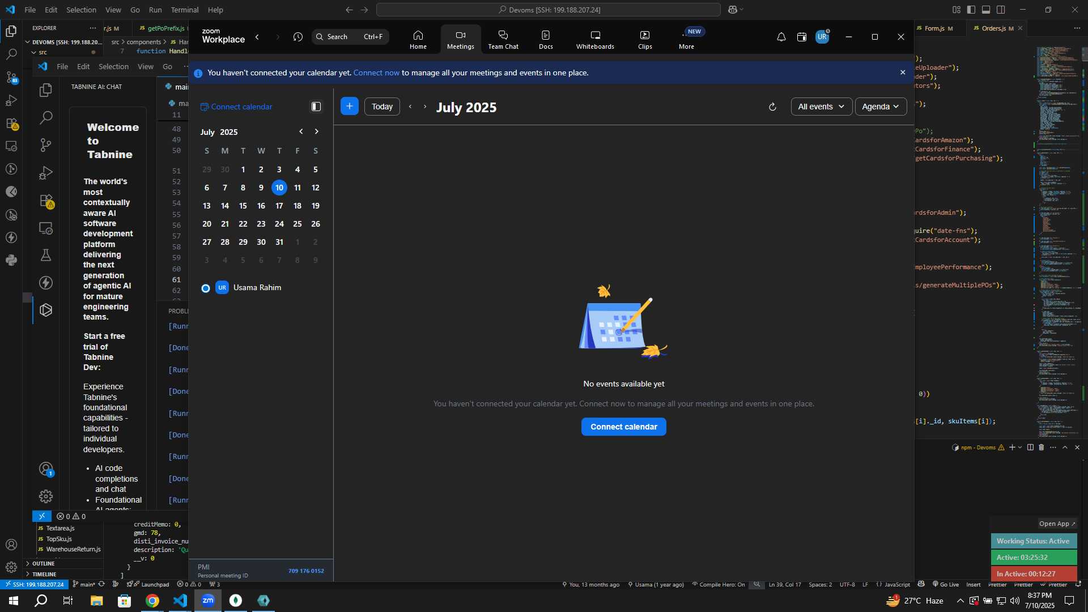Image resolution: width=1088 pixels, height=612 pixels.
Task: Click the blue plus new event button
Action: point(350,106)
